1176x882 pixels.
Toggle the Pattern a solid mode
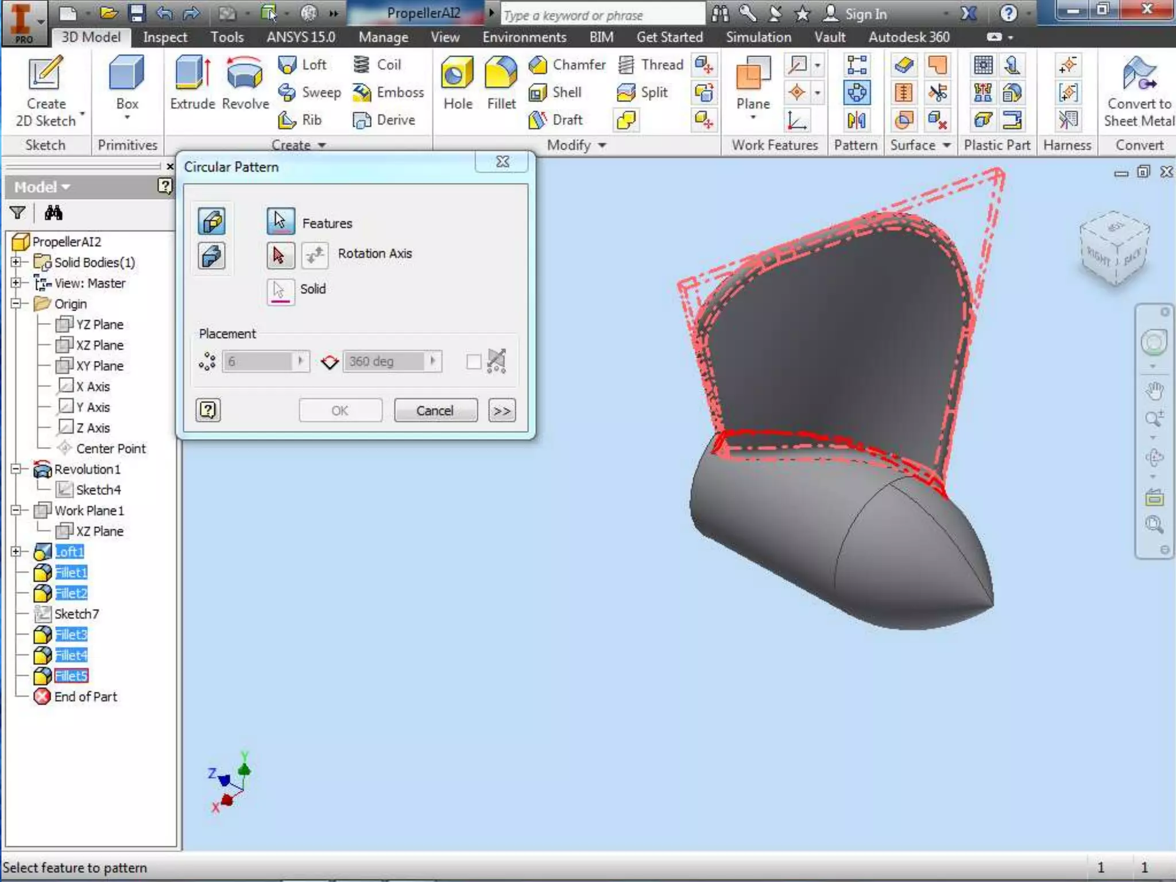pyautogui.click(x=212, y=256)
